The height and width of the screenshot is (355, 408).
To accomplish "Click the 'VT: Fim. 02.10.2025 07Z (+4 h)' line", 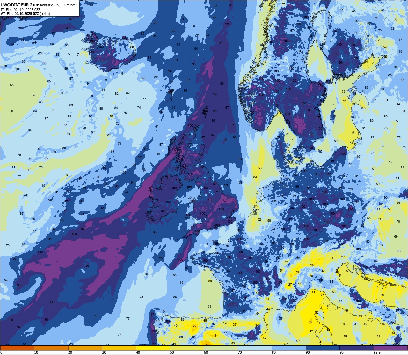I will point(25,14).
